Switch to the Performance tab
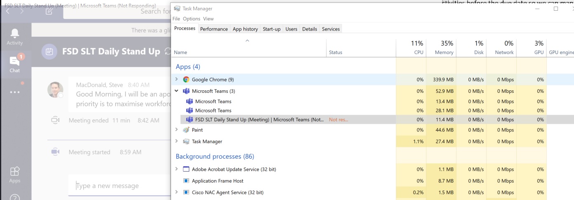Screen dimensions: 574x200 coord(214,29)
